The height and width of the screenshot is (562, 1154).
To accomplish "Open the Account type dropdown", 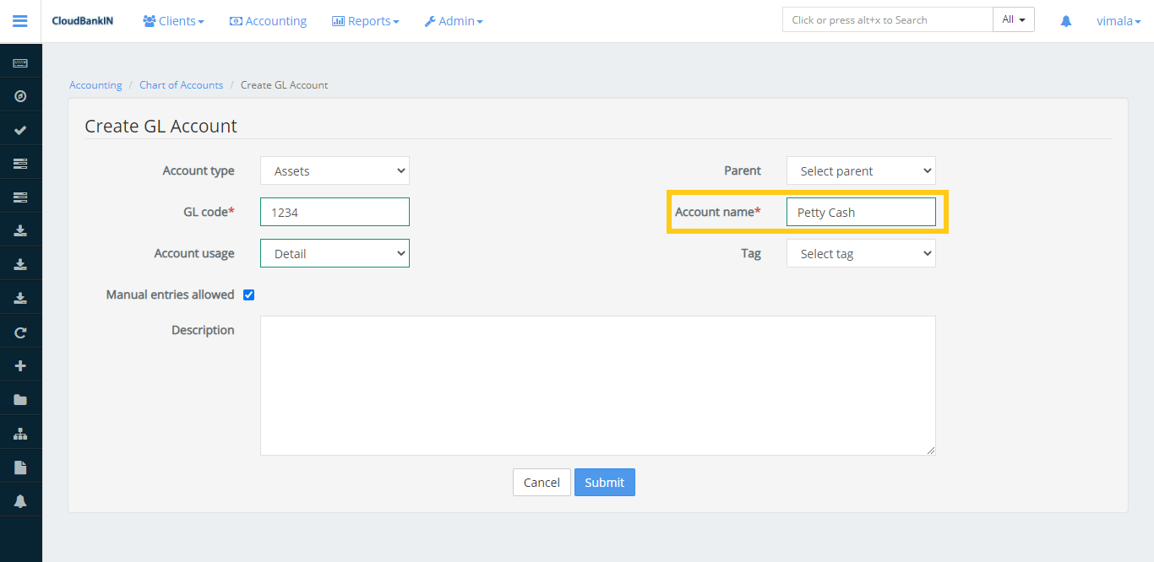I will click(335, 170).
